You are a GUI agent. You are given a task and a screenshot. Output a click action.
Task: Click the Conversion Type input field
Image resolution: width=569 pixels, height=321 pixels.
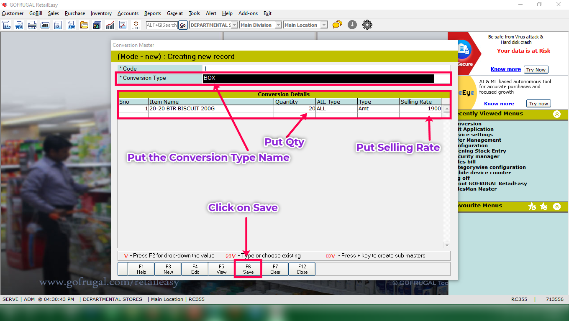point(318,79)
